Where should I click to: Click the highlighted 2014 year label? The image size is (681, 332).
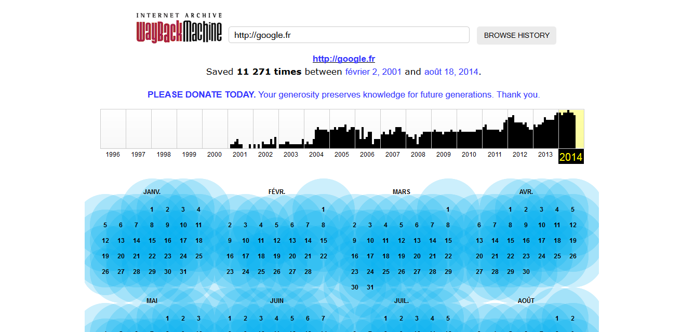[x=571, y=157]
